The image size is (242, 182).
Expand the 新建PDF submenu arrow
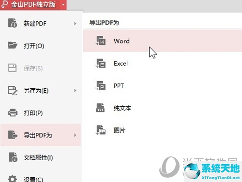click(x=75, y=24)
